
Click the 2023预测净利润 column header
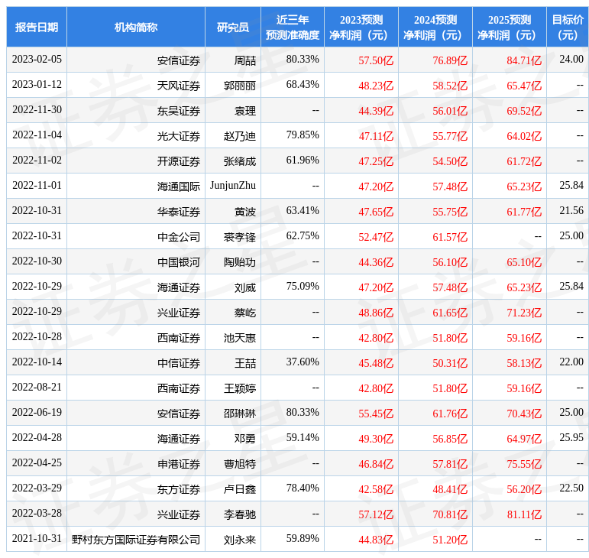pos(361,27)
